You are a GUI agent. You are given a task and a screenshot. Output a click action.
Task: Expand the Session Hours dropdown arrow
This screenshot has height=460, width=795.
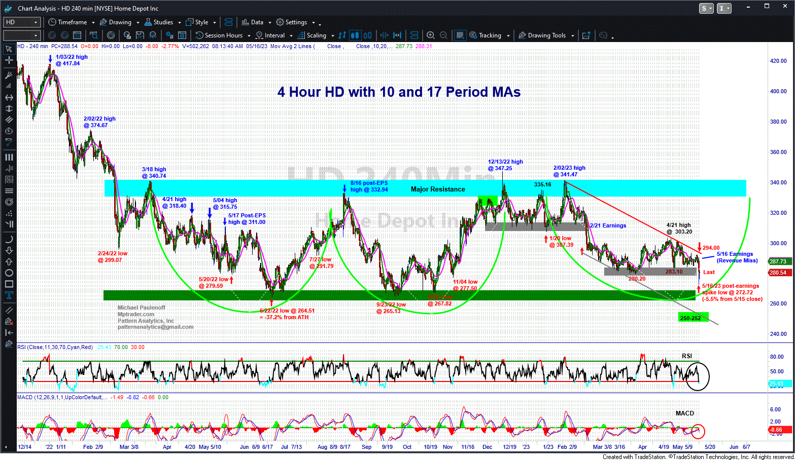click(249, 36)
